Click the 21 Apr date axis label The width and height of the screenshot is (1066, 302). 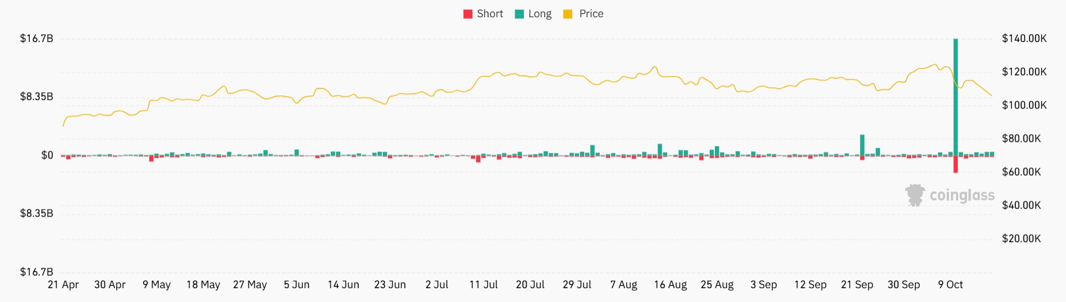pyautogui.click(x=63, y=285)
